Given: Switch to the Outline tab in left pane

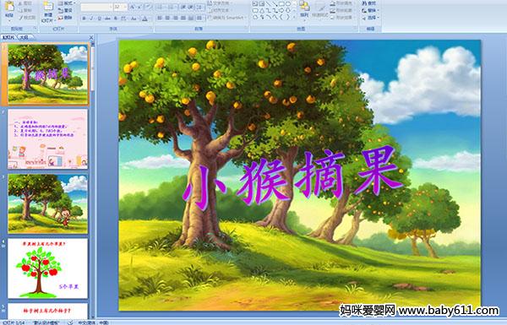Looking at the screenshot, I should [22, 37].
